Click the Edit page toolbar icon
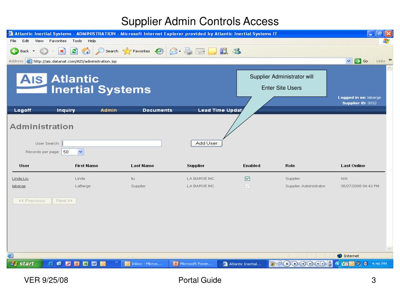 (x=200, y=52)
